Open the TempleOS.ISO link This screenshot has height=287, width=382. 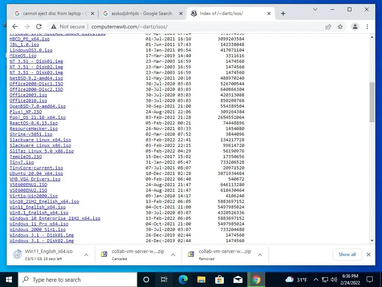26,157
